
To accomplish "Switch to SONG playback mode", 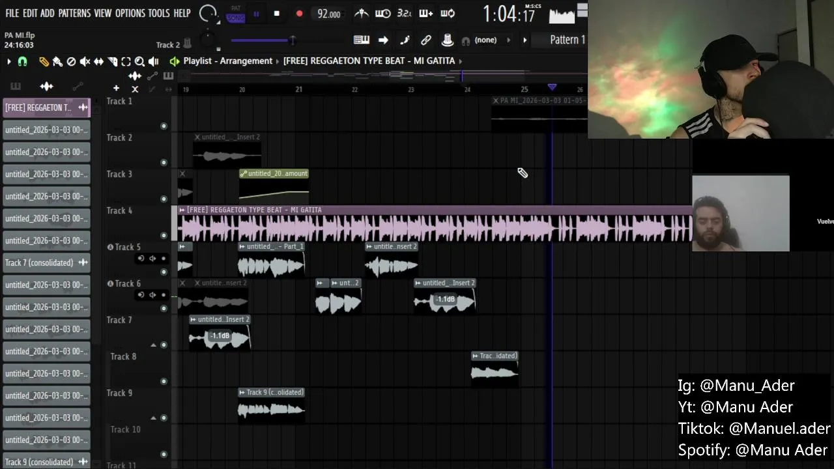I will tap(236, 18).
